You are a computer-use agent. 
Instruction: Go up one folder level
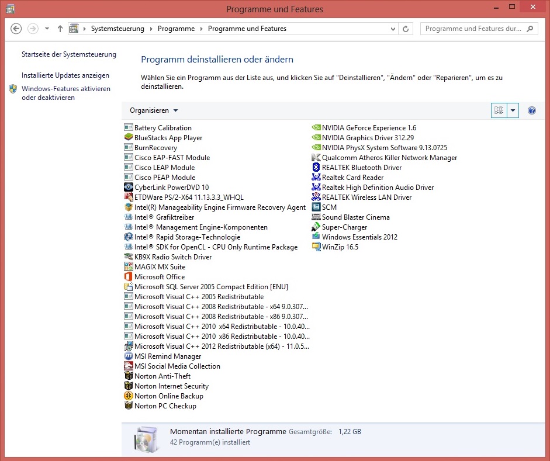60,29
